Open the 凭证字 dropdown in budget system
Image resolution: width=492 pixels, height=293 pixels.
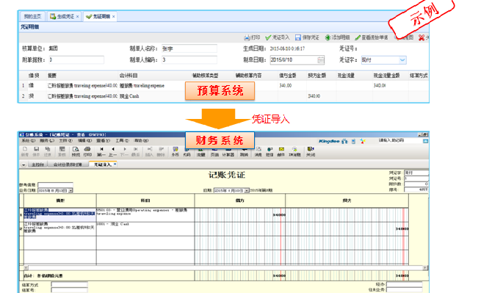(x=402, y=60)
